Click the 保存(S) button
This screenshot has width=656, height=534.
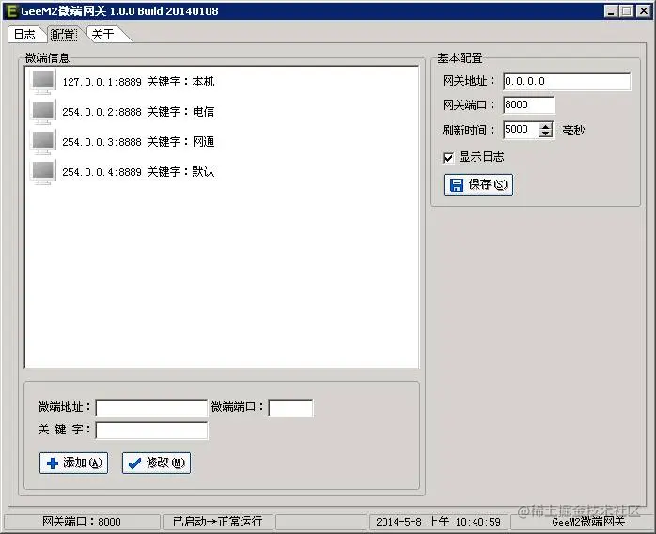coord(478,184)
